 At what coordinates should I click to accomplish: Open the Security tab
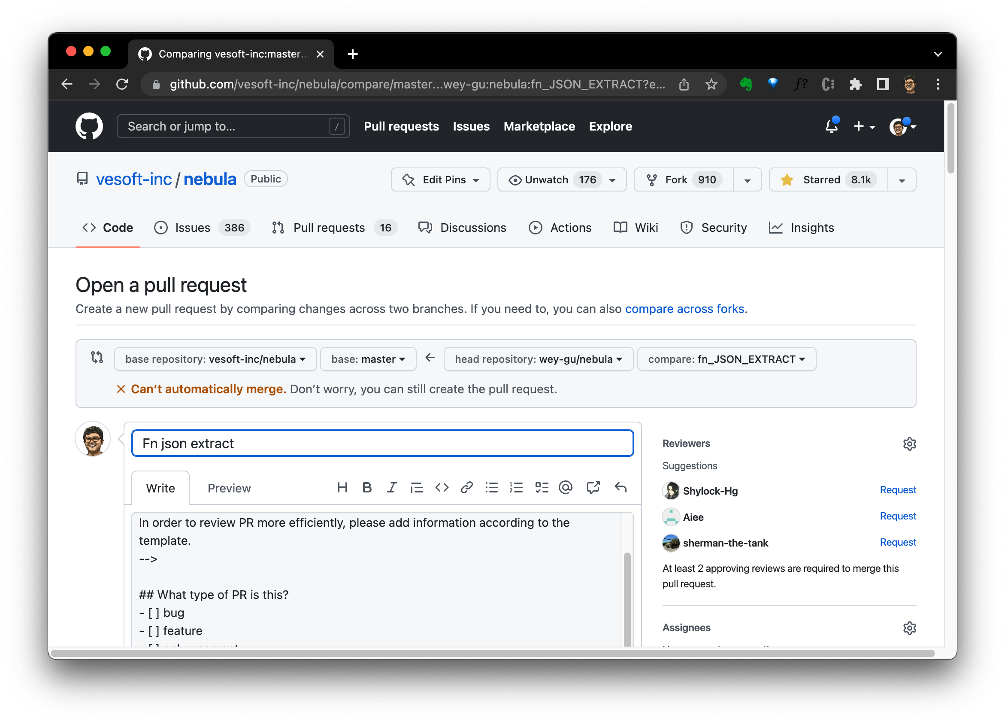pyautogui.click(x=713, y=228)
